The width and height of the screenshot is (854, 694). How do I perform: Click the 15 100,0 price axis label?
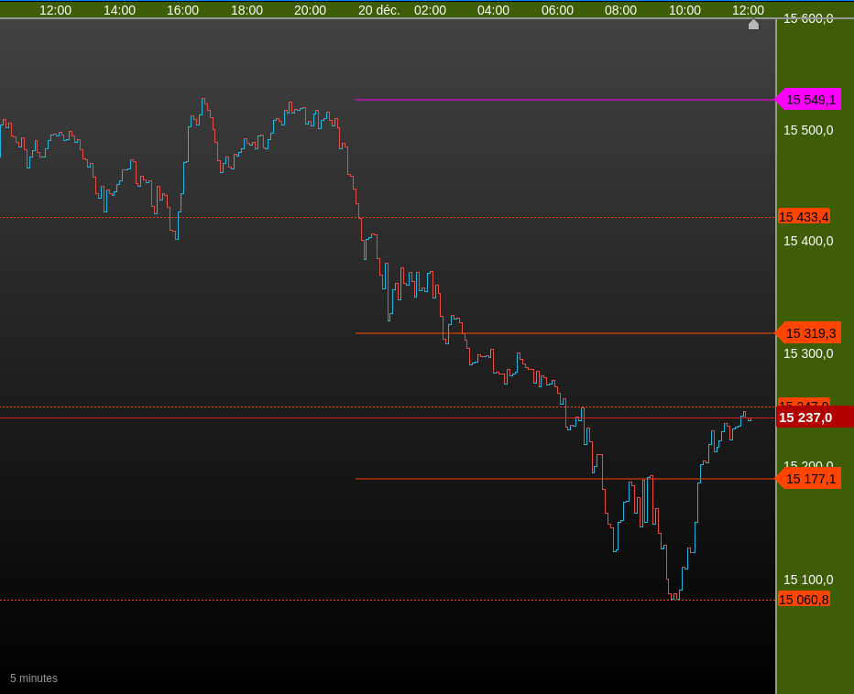808,580
